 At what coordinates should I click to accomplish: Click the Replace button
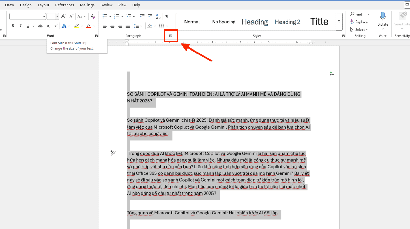pyautogui.click(x=359, y=22)
